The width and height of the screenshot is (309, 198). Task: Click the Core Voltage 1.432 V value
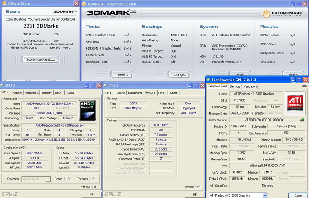[x=68, y=118]
